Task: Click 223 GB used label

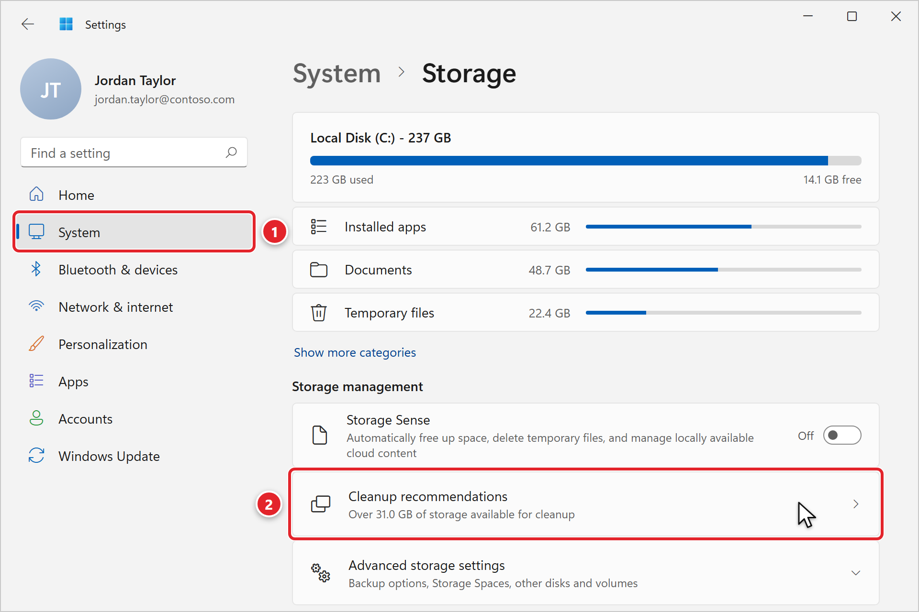Action: point(342,180)
